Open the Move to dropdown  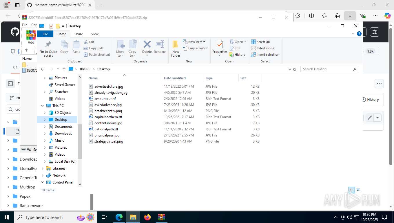(x=120, y=48)
